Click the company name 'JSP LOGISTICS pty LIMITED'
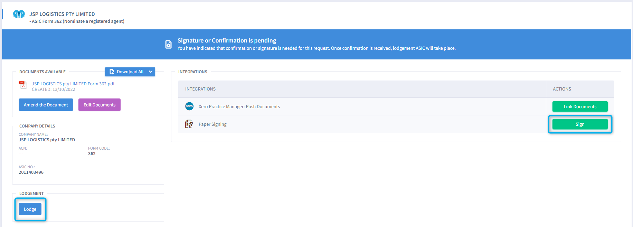 47,140
